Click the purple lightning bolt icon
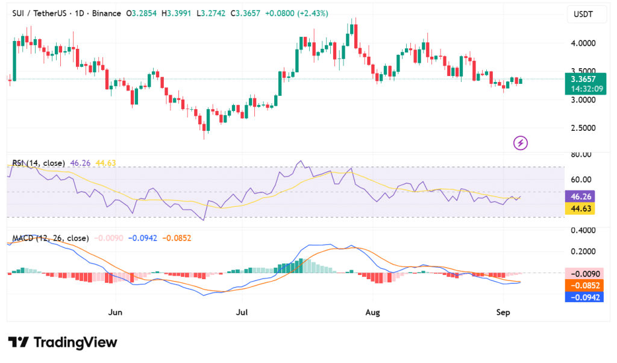 click(521, 143)
